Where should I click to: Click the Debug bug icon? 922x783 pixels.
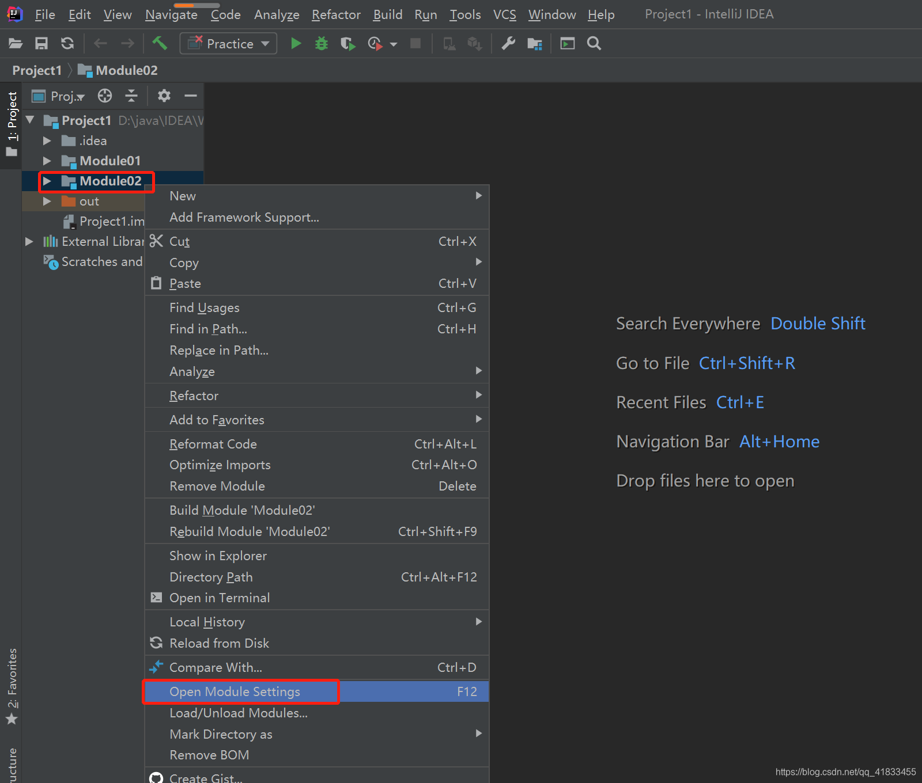coord(322,43)
